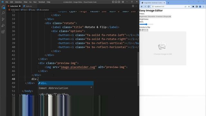The image size is (206, 116).
Task: Open the browser profile avatar
Action: click(200, 6)
